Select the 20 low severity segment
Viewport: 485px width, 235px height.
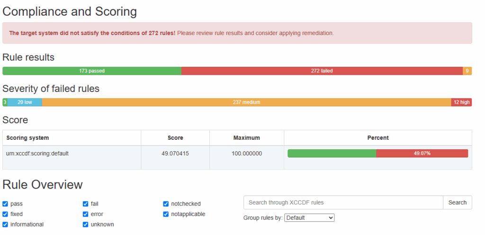[x=25, y=102]
